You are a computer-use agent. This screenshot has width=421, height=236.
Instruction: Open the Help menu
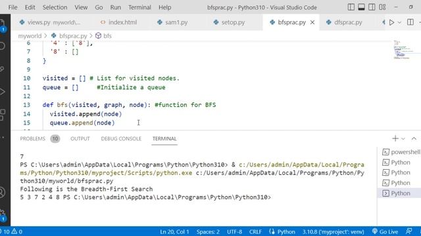[x=164, y=7]
